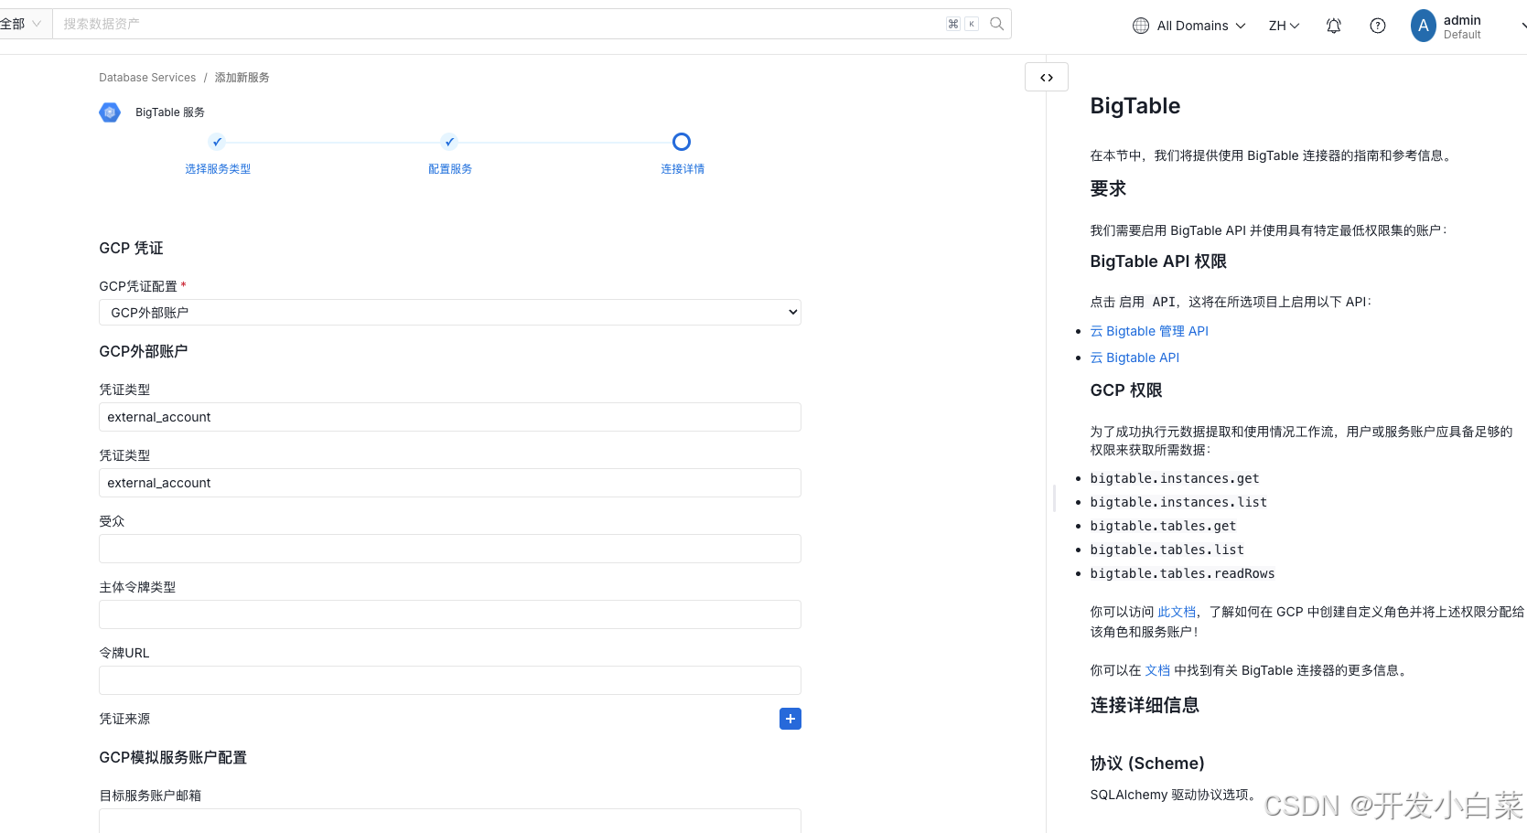Viewport: 1527px width, 833px height.
Task: Click the 目标服务账户邮箱 input field
Action: (450, 821)
